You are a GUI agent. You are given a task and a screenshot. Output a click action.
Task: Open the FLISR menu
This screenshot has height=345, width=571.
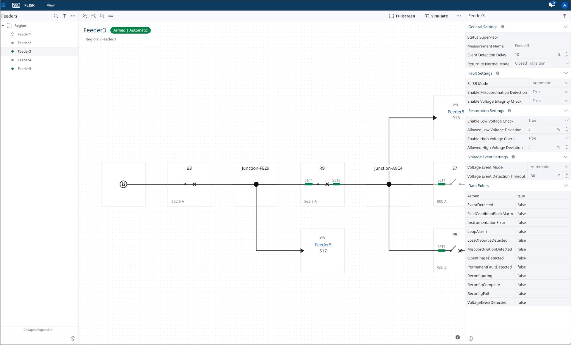[29, 5]
